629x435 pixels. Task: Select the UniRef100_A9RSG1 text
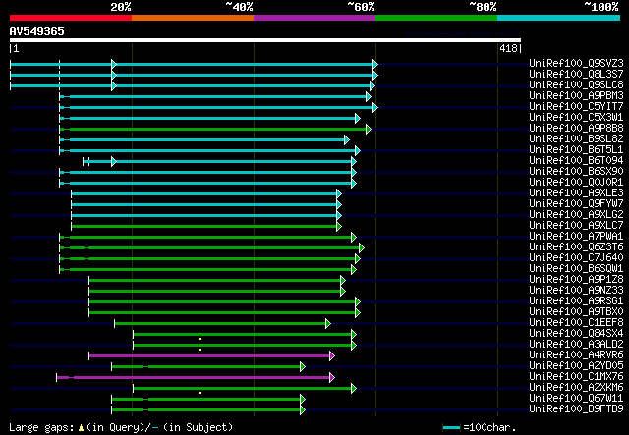[x=576, y=301]
